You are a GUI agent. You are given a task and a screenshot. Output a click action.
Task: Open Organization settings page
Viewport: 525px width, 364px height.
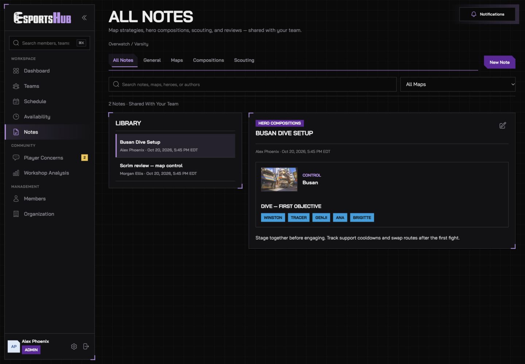pyautogui.click(x=50, y=214)
